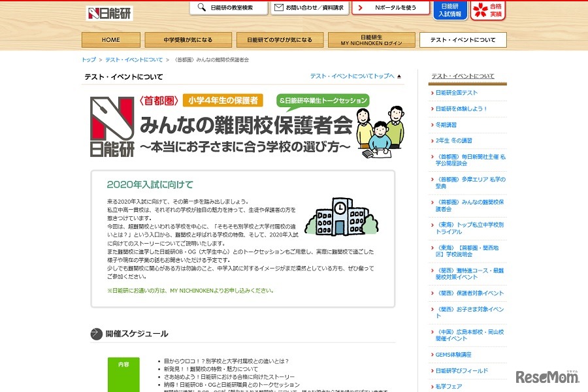588x392 pixels.
Task: Open the 日能研での学びが気になる tab
Action: (x=280, y=39)
